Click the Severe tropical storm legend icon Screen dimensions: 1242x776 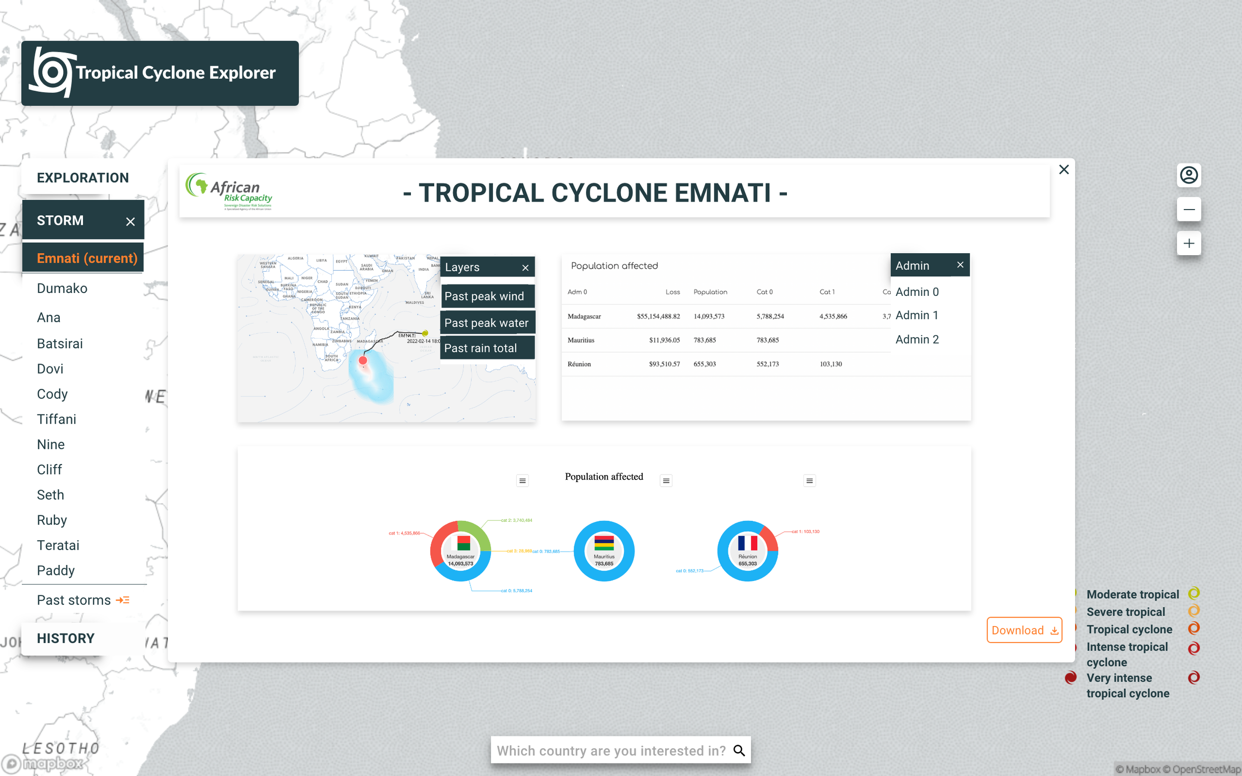[1194, 611]
